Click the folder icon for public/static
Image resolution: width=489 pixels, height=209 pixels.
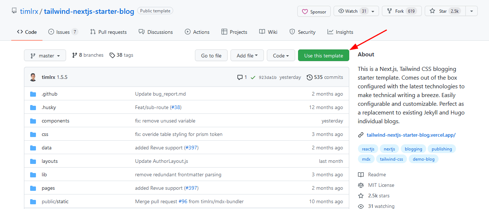(33, 202)
